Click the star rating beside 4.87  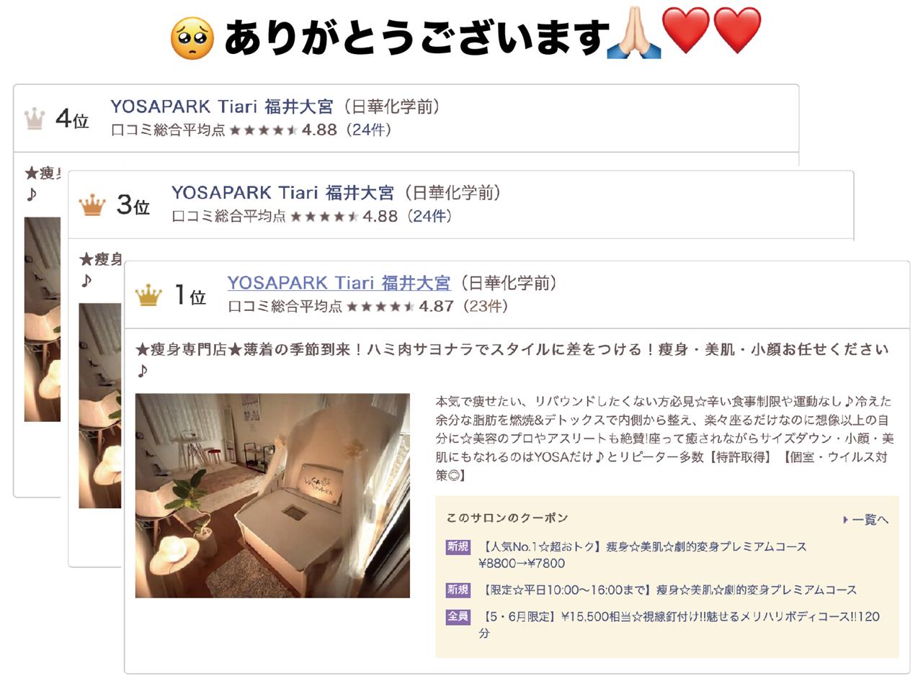pos(380,307)
